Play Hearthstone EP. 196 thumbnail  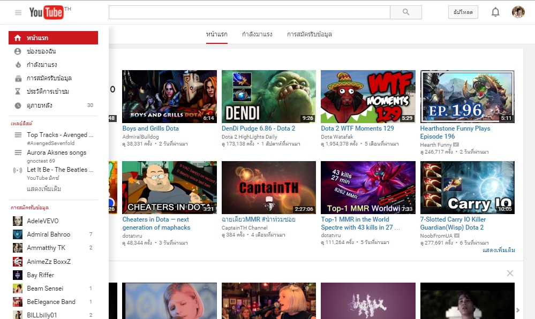[x=468, y=96]
